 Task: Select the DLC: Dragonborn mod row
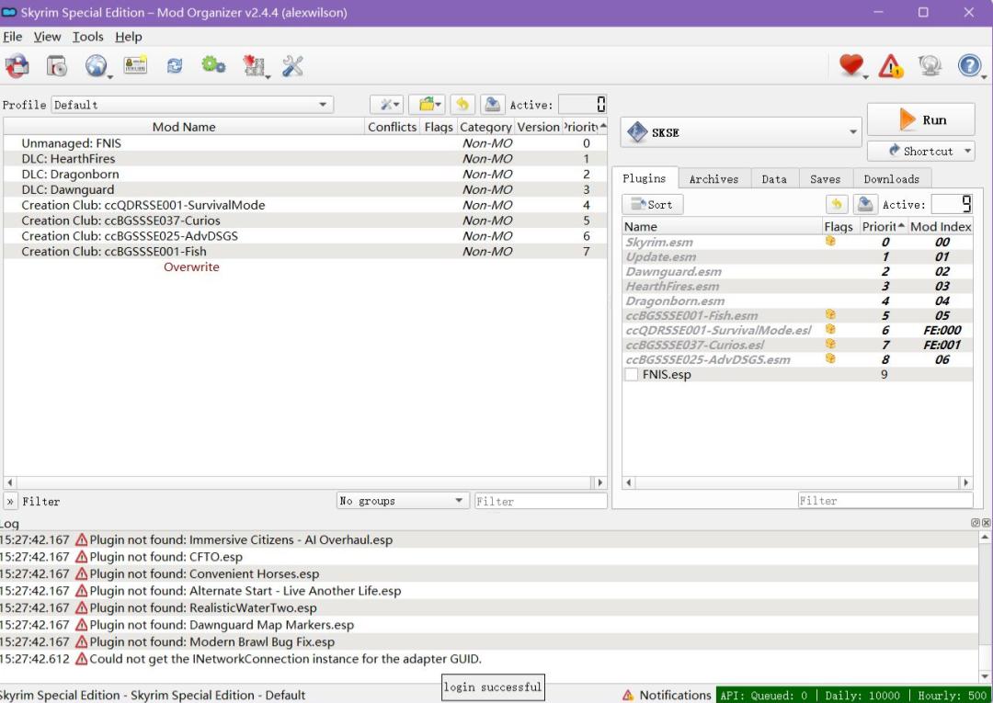click(x=70, y=175)
